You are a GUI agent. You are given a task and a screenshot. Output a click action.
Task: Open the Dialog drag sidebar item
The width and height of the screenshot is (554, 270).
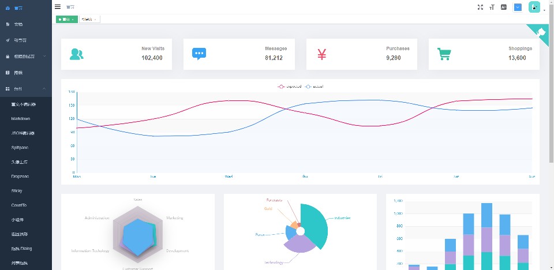pyautogui.click(x=21, y=249)
